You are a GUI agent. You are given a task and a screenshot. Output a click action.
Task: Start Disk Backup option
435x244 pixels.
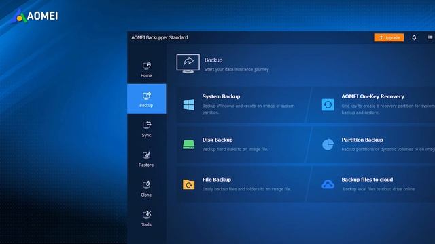(x=217, y=140)
